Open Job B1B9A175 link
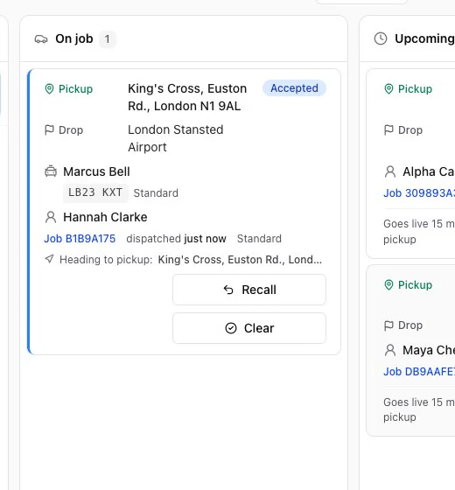The height and width of the screenshot is (490, 455). coord(80,239)
